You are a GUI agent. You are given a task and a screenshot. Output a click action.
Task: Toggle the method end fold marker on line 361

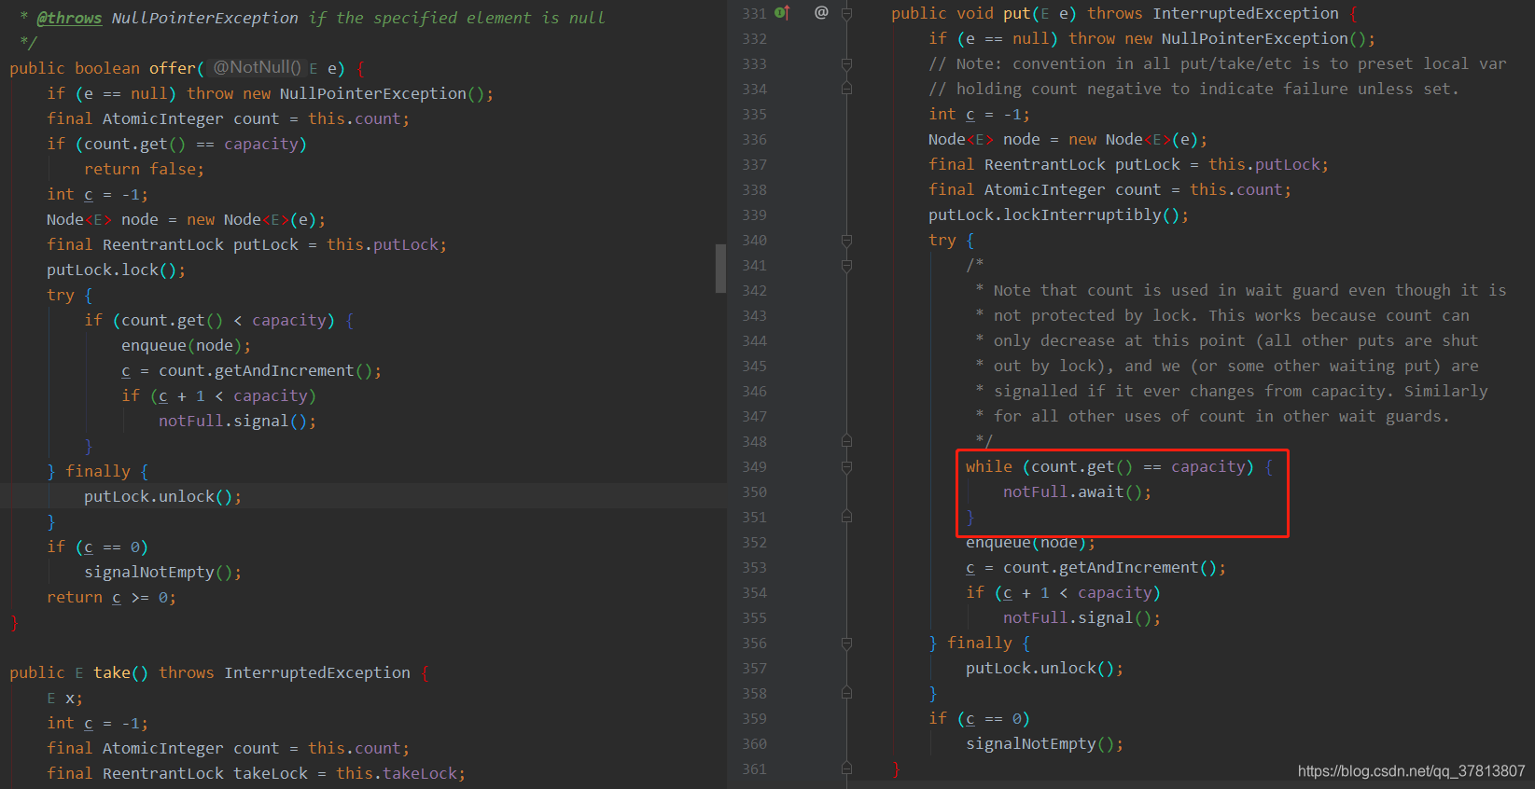click(x=846, y=768)
